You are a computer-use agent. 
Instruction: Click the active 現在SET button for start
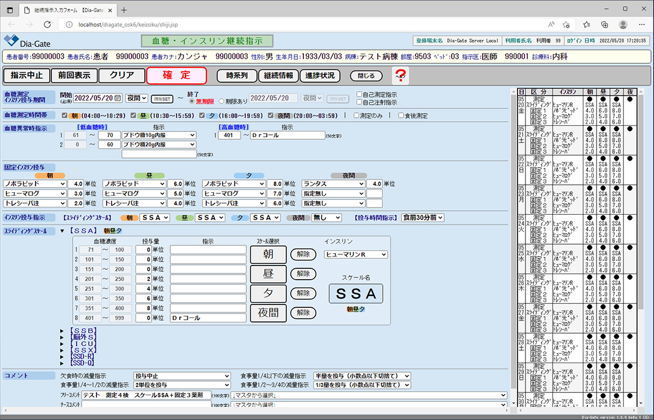pyautogui.click(x=162, y=99)
